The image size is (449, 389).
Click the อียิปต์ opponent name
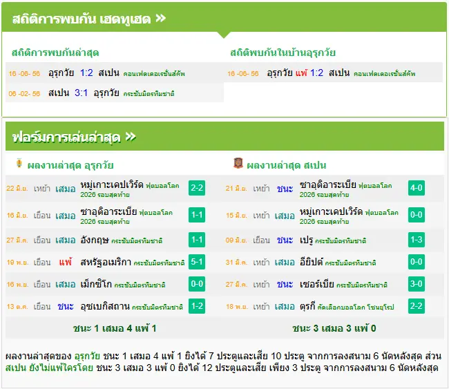point(312,262)
